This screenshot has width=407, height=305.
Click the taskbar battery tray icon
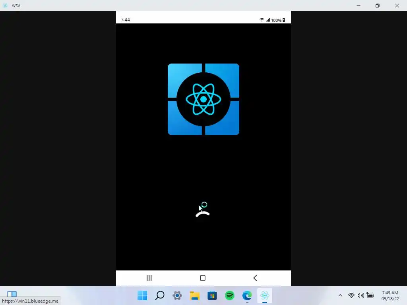click(x=370, y=295)
